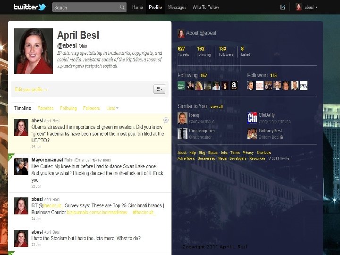340x255 pixels.
Task: Switch to the Following tab
Action: (68, 108)
